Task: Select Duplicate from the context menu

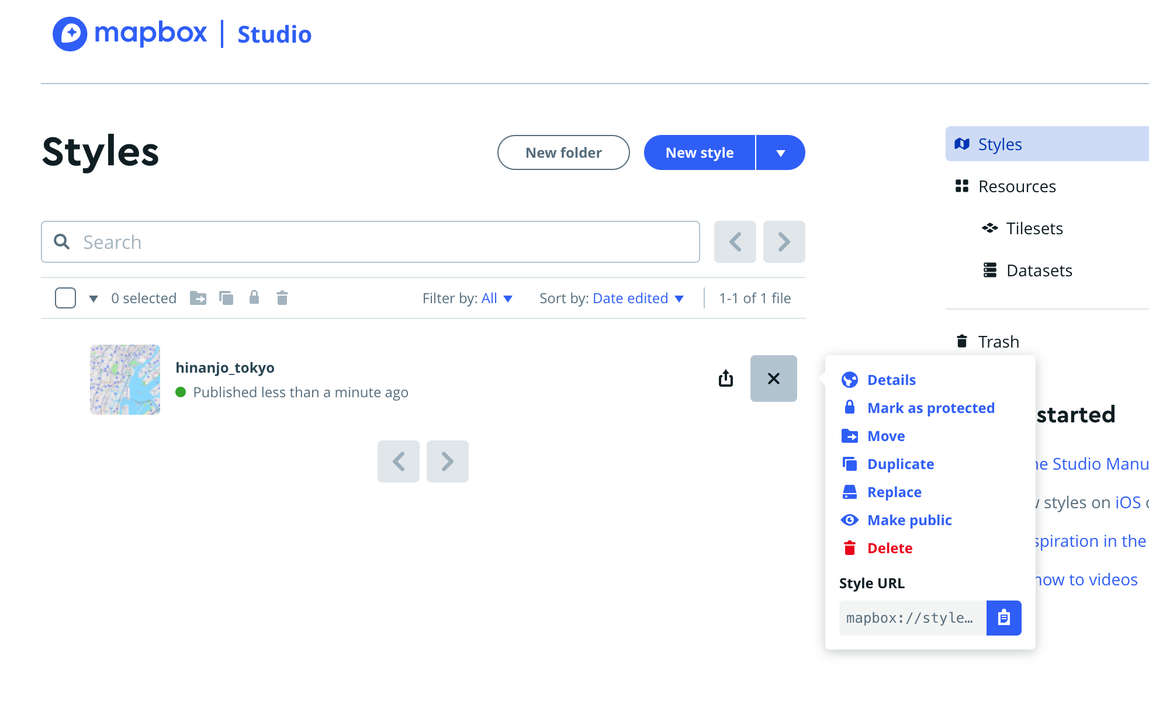Action: [x=900, y=464]
